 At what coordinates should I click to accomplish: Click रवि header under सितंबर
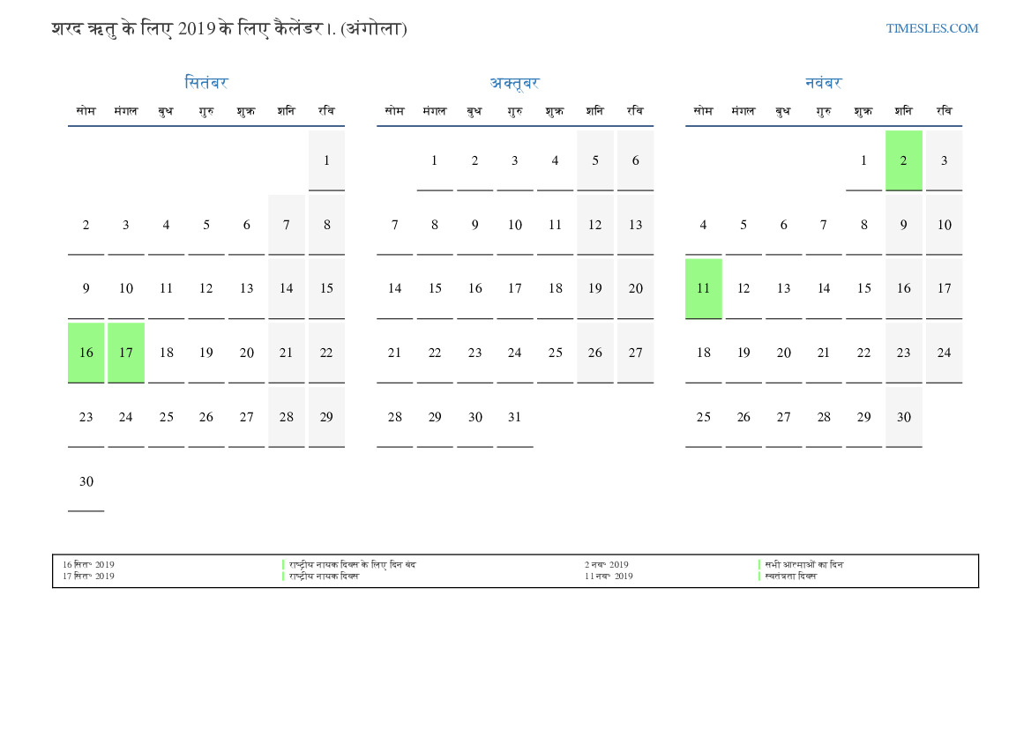[x=327, y=111]
